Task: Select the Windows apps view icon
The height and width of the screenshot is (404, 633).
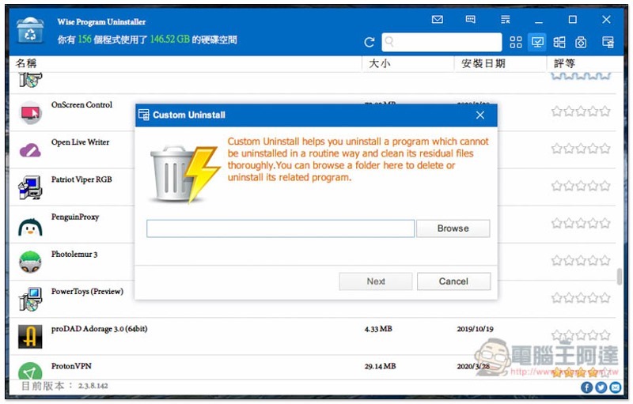Action: click(559, 43)
